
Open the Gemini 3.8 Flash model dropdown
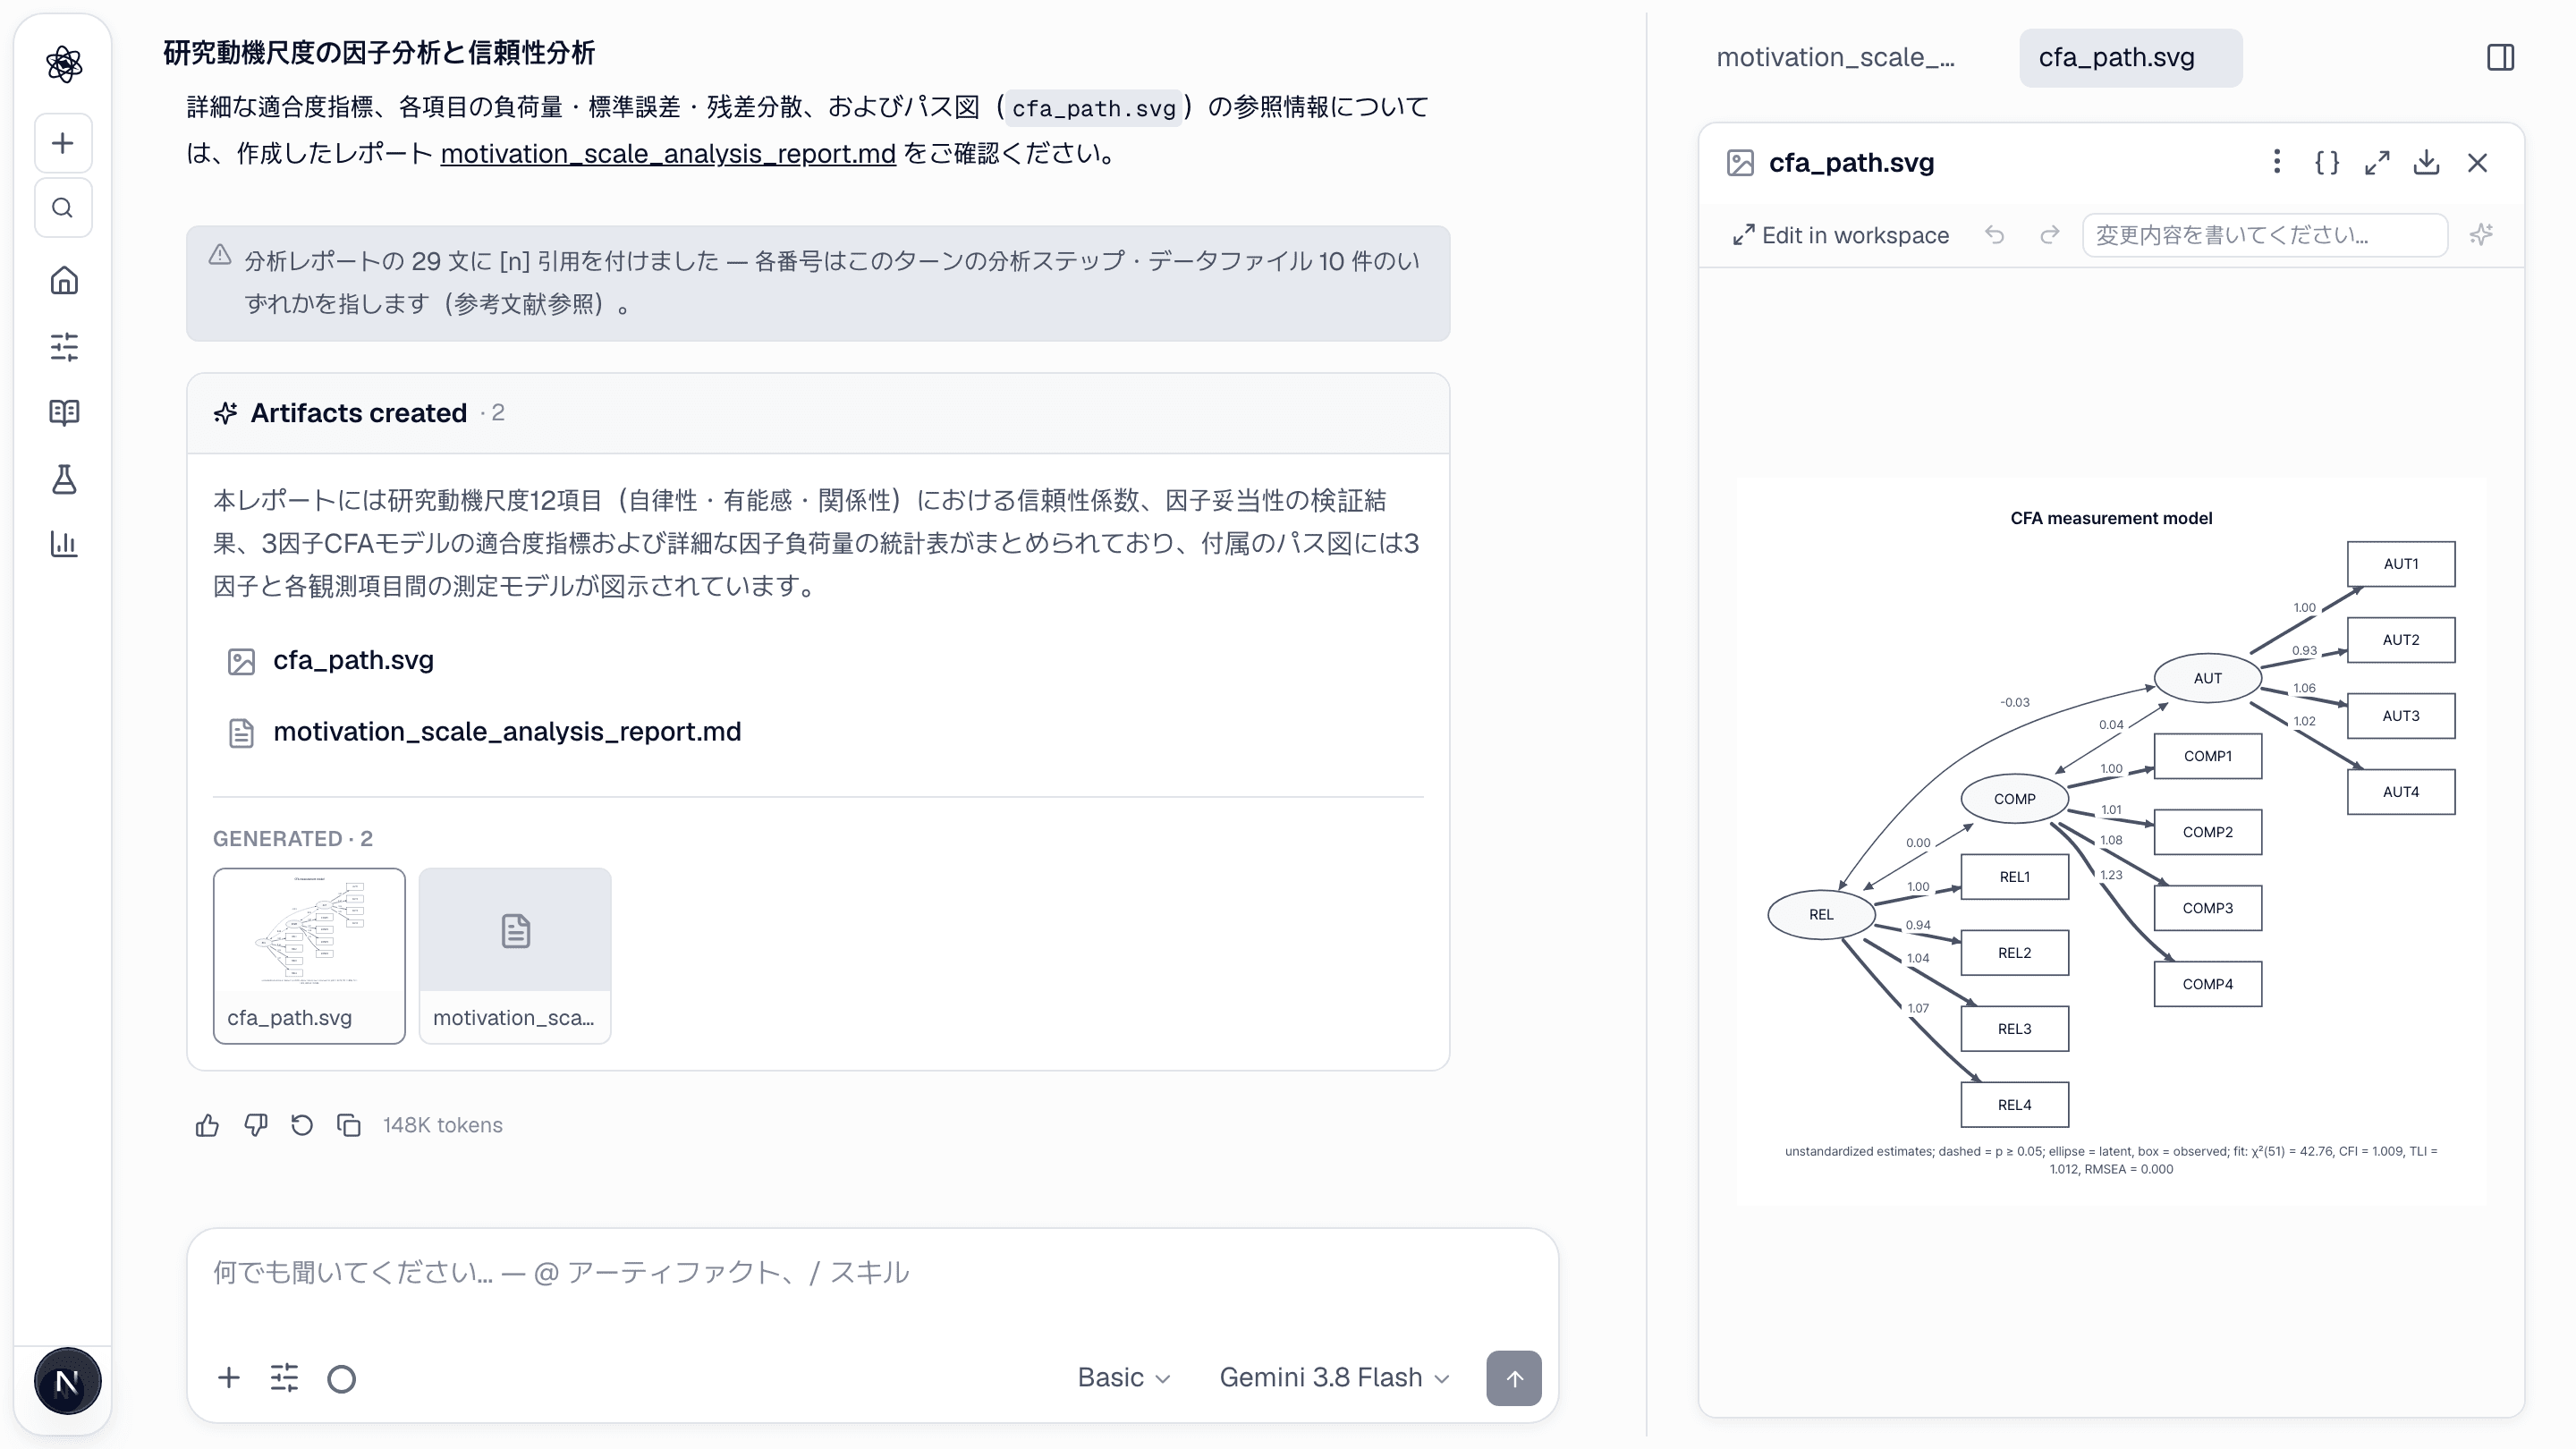point(1334,1378)
